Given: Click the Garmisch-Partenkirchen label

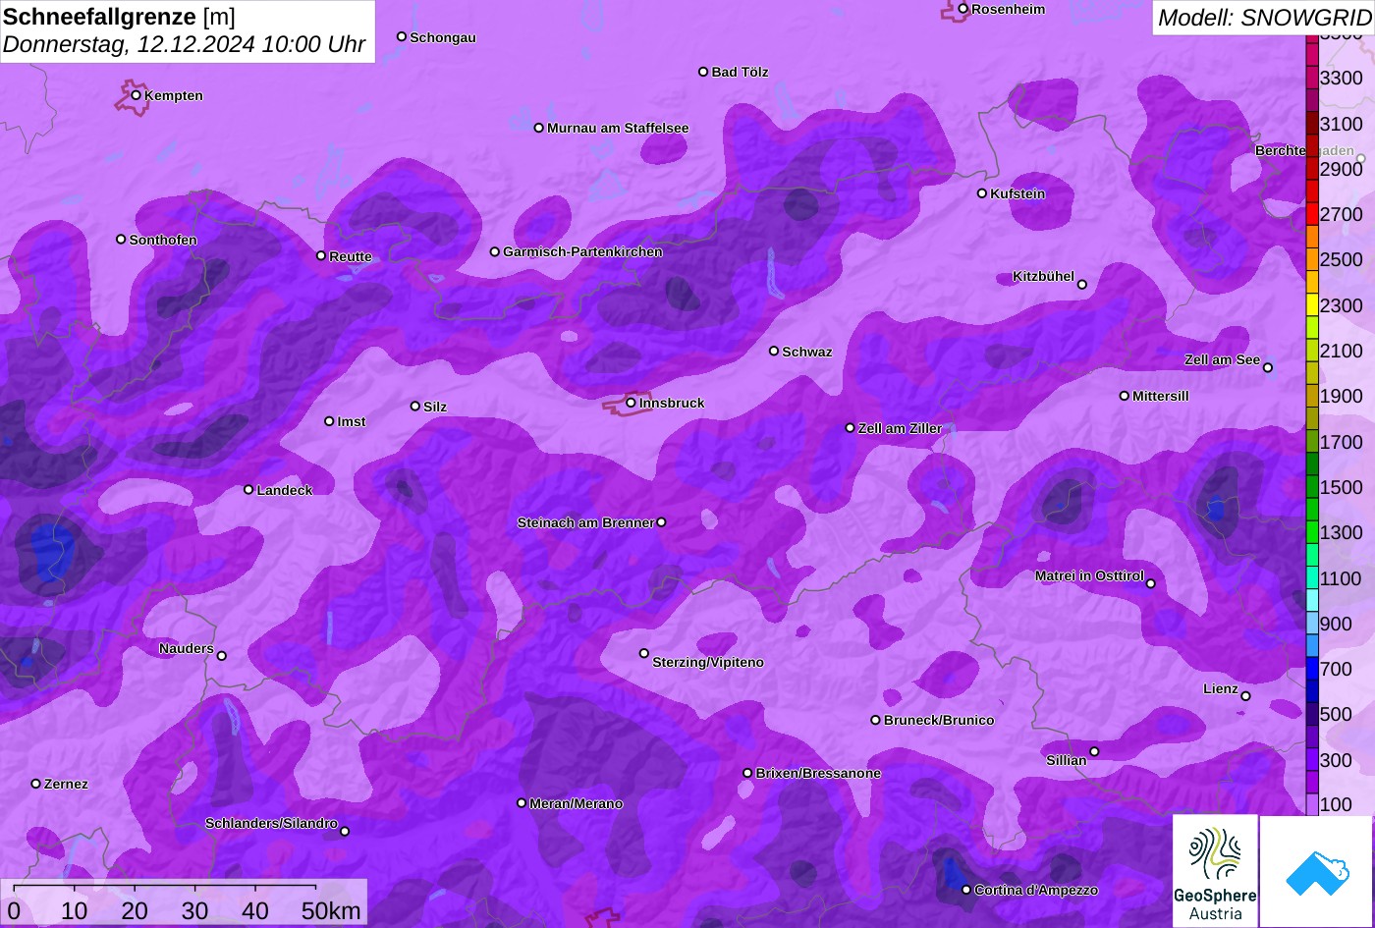Looking at the screenshot, I should tap(582, 252).
